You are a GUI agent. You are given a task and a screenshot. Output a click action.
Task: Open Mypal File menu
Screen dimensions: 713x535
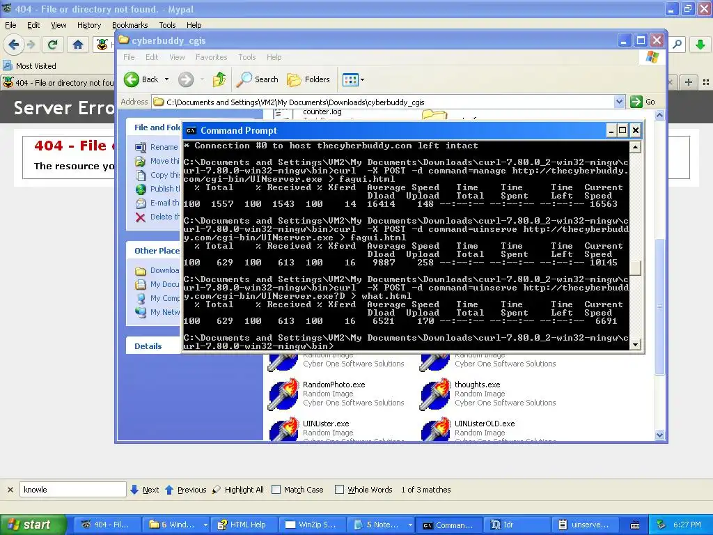pyautogui.click(x=10, y=25)
